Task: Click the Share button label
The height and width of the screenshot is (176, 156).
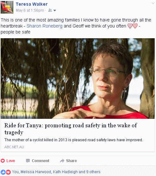Action: tap(71, 161)
